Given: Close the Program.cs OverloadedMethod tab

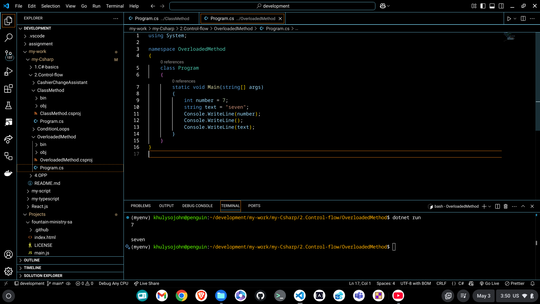Looking at the screenshot, I should tap(280, 19).
